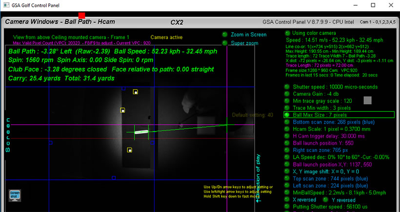Select Min trace gray scale setting

[287, 101]
